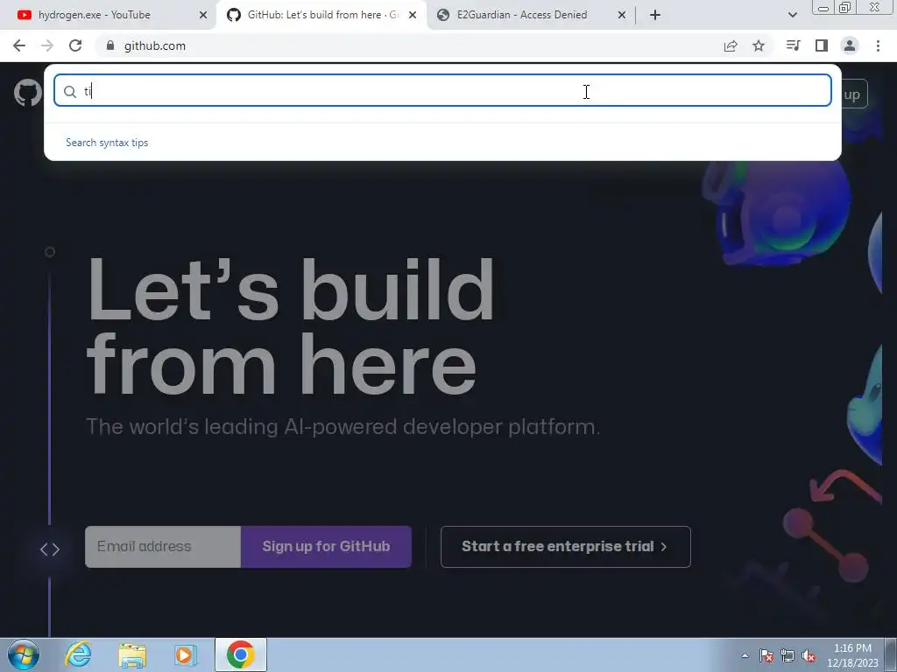Viewport: 897px width, 672px height.
Task: Click Start a free enterprise trial
Action: [565, 546]
